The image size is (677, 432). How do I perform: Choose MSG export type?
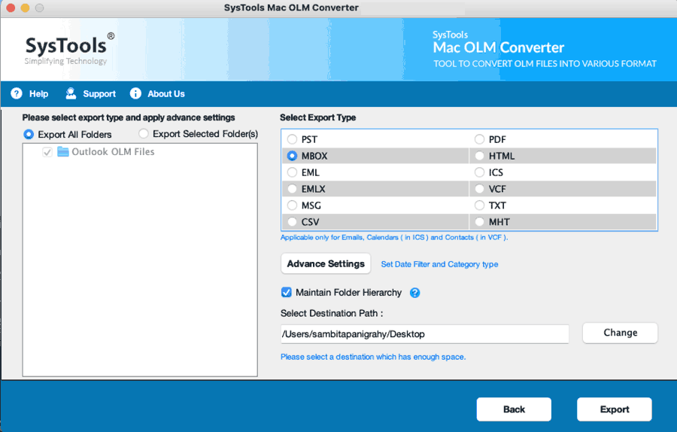[x=293, y=205]
